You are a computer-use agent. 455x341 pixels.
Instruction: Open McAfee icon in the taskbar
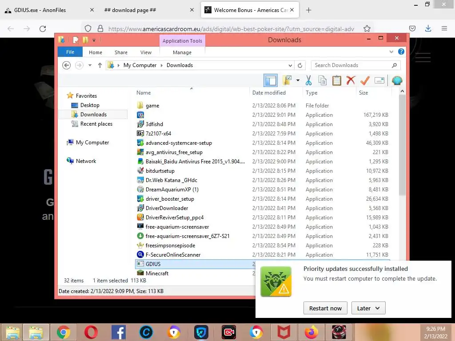(283, 332)
